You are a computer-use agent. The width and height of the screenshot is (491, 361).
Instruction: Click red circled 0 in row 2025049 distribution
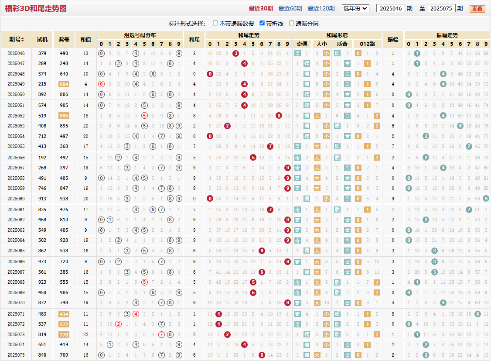tap(101, 84)
